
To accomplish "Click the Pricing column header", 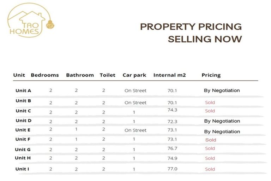I will [x=211, y=75].
